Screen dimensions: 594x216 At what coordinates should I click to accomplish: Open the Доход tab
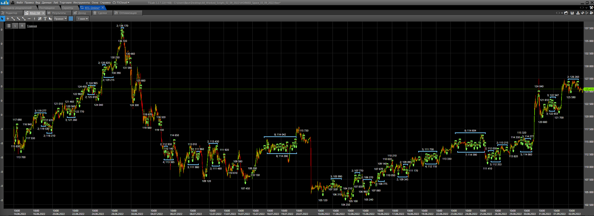(82, 13)
